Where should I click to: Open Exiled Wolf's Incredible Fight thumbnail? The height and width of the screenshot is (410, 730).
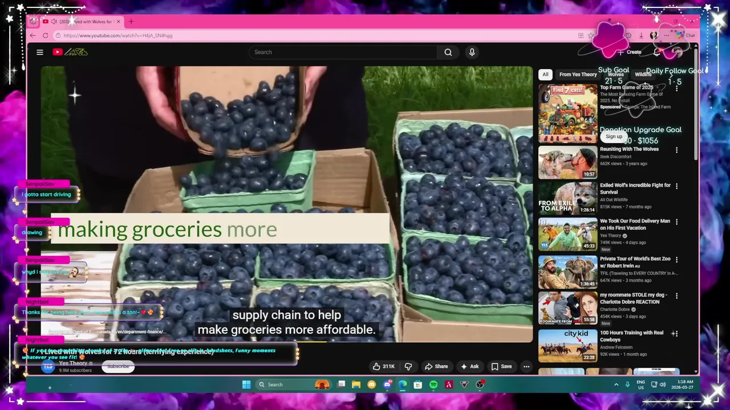[568, 198]
